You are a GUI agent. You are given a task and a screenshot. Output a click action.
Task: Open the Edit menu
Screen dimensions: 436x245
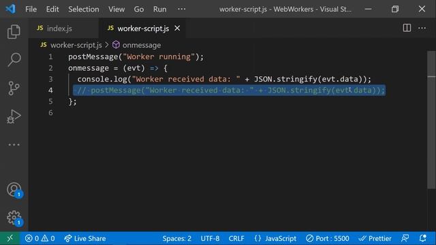coord(52,9)
